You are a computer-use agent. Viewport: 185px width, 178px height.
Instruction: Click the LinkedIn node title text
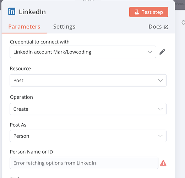point(32,12)
